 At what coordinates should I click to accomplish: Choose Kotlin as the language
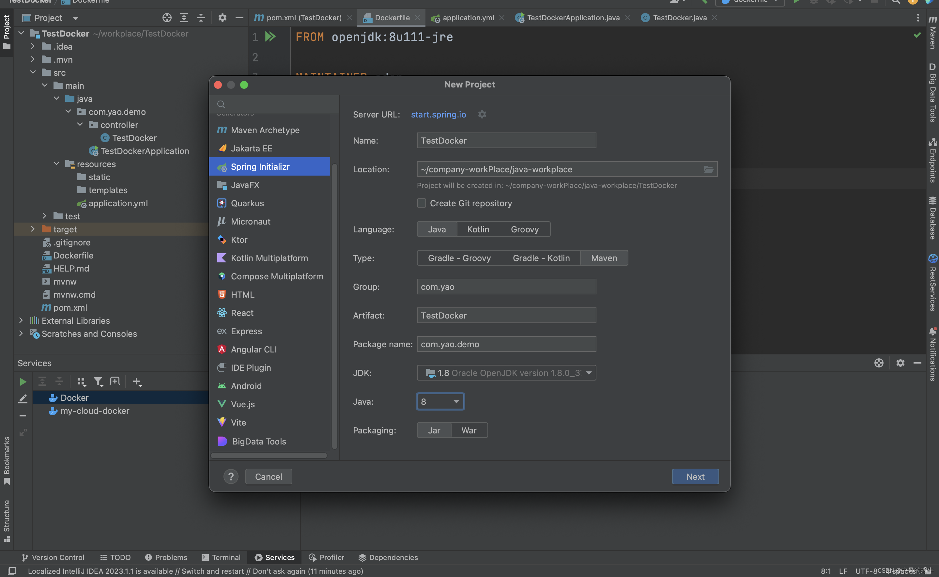click(478, 229)
